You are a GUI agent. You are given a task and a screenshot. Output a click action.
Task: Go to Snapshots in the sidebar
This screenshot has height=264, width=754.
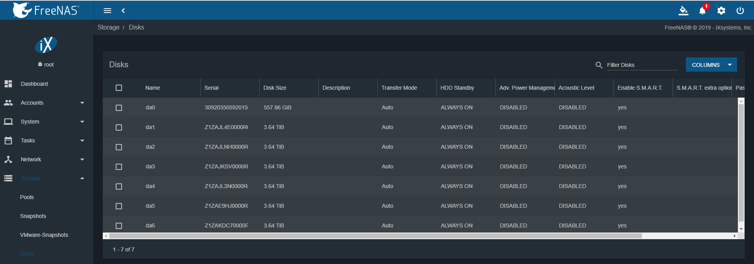[33, 216]
